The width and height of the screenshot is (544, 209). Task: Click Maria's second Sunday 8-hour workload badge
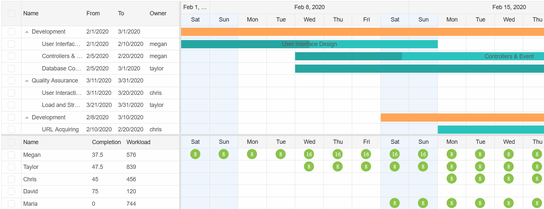click(x=423, y=203)
